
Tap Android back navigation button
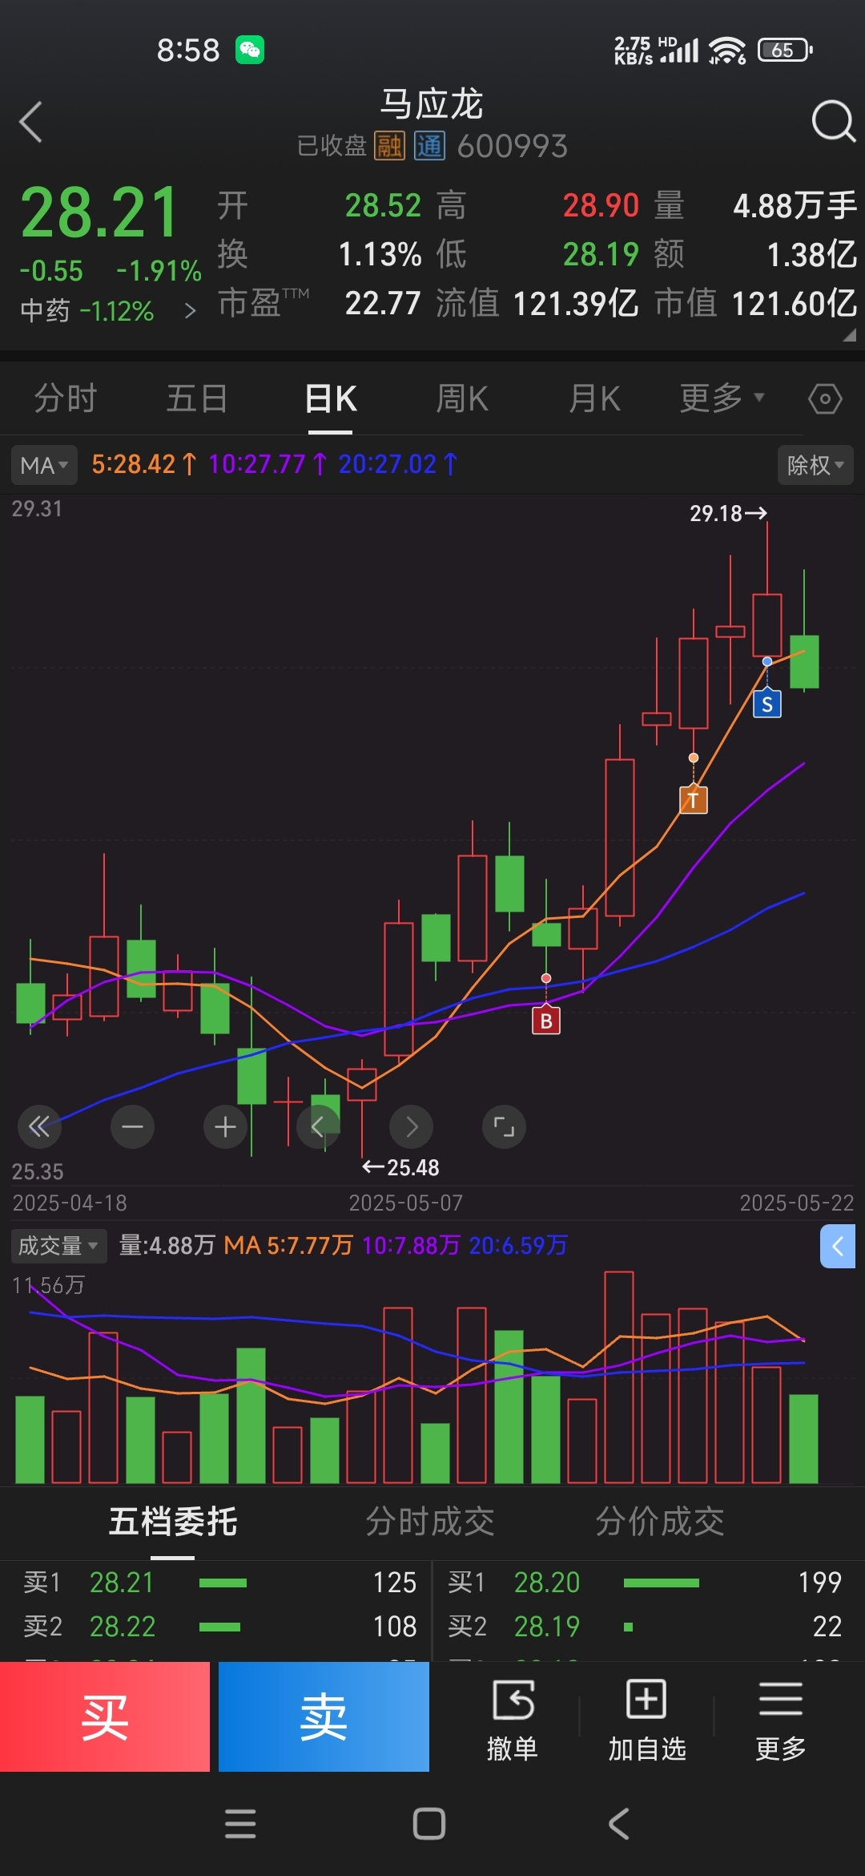pyautogui.click(x=618, y=1824)
